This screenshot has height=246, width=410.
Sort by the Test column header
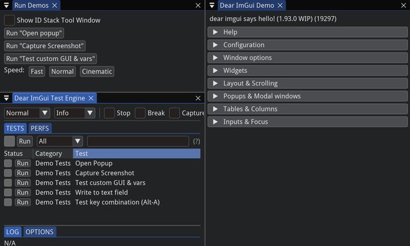point(136,154)
